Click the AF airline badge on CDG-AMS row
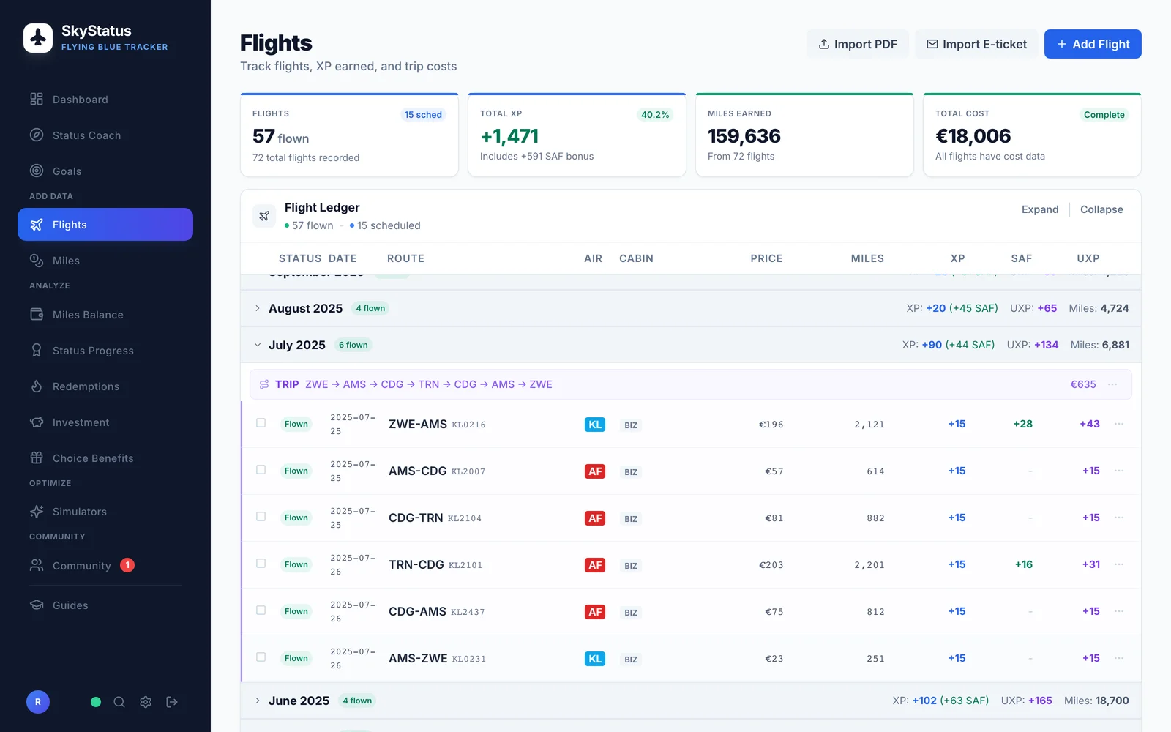This screenshot has height=732, width=1171. pyautogui.click(x=595, y=612)
